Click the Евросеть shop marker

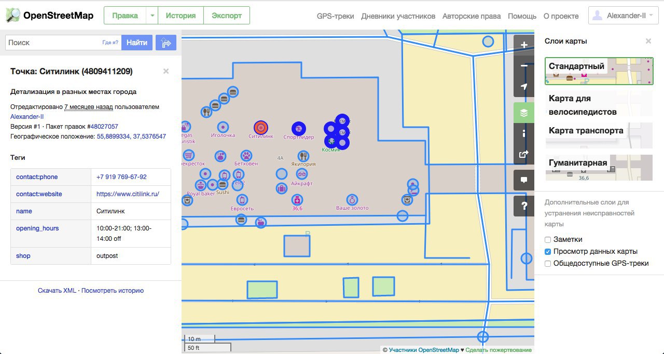242,199
